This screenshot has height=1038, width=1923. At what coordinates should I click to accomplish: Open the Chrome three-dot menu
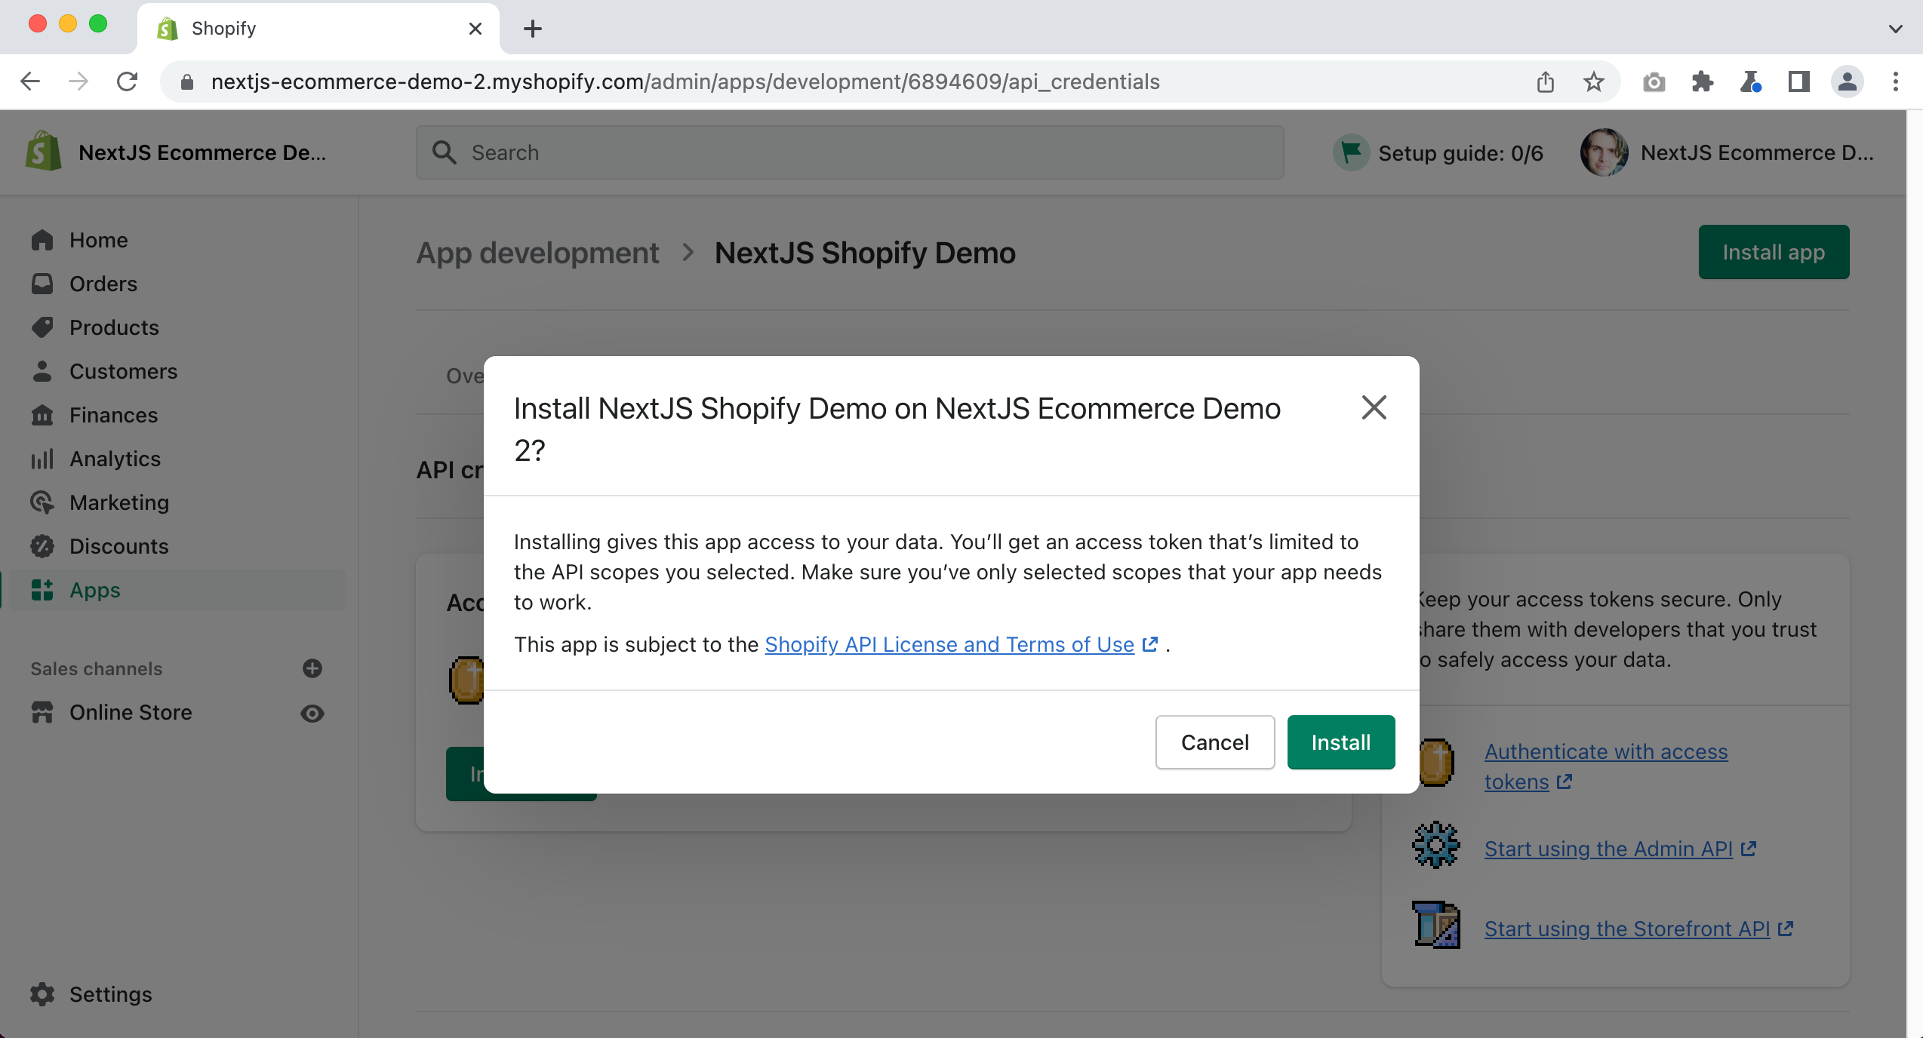click(x=1896, y=81)
